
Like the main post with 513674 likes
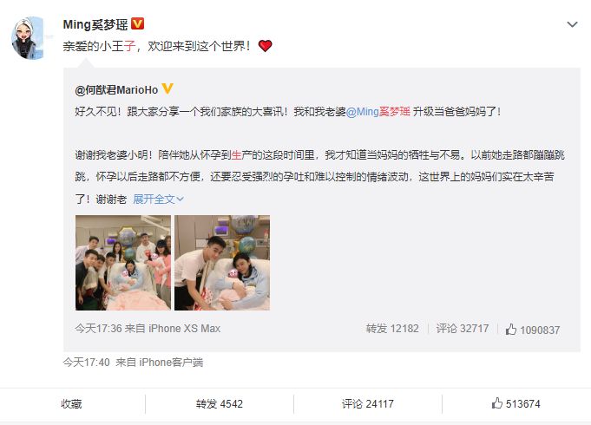point(515,403)
